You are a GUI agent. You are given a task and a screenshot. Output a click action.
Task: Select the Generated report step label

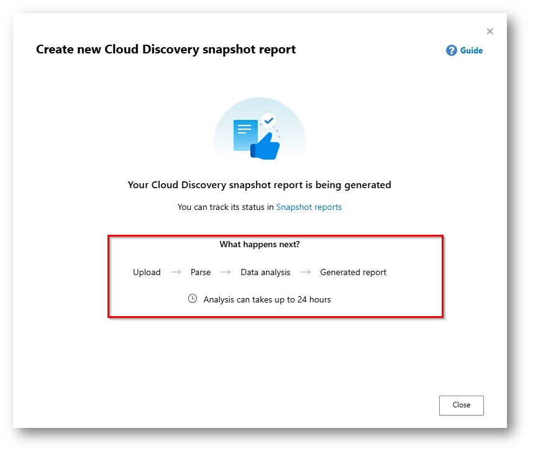point(353,272)
